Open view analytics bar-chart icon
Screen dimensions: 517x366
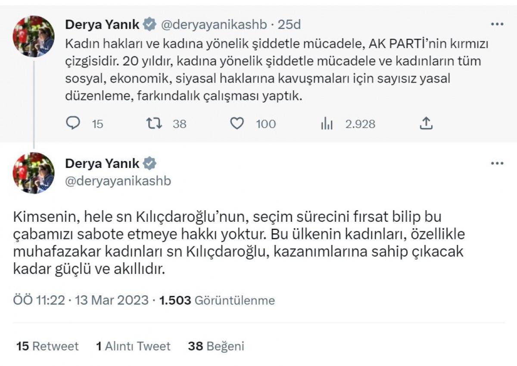point(327,124)
